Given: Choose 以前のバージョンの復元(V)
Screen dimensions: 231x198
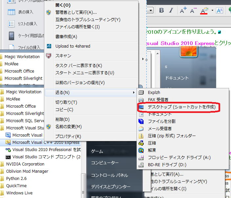Looking at the screenshot, I should click(x=91, y=83).
